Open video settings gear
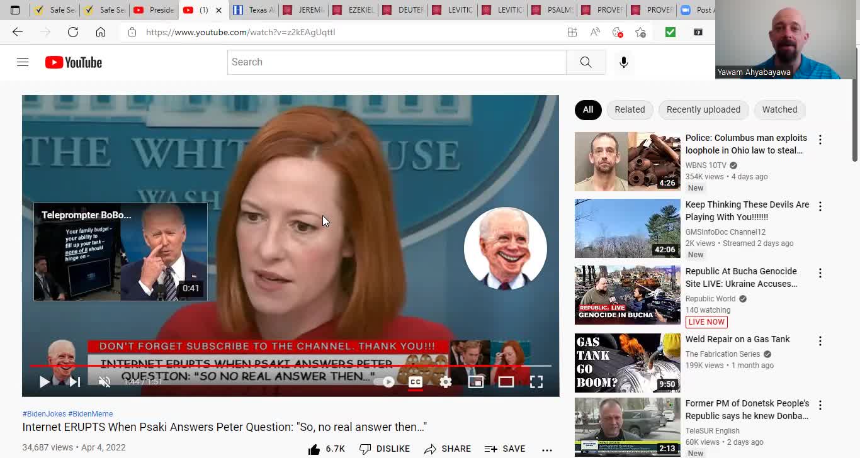The image size is (860, 458). (x=446, y=382)
